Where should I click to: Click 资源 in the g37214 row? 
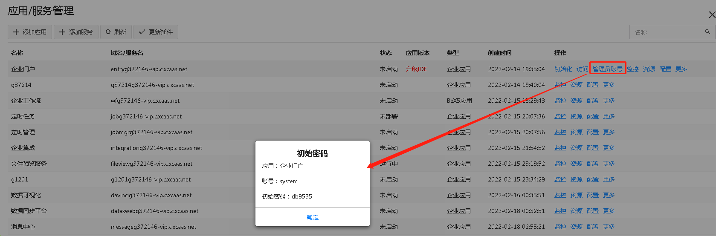[x=577, y=85]
